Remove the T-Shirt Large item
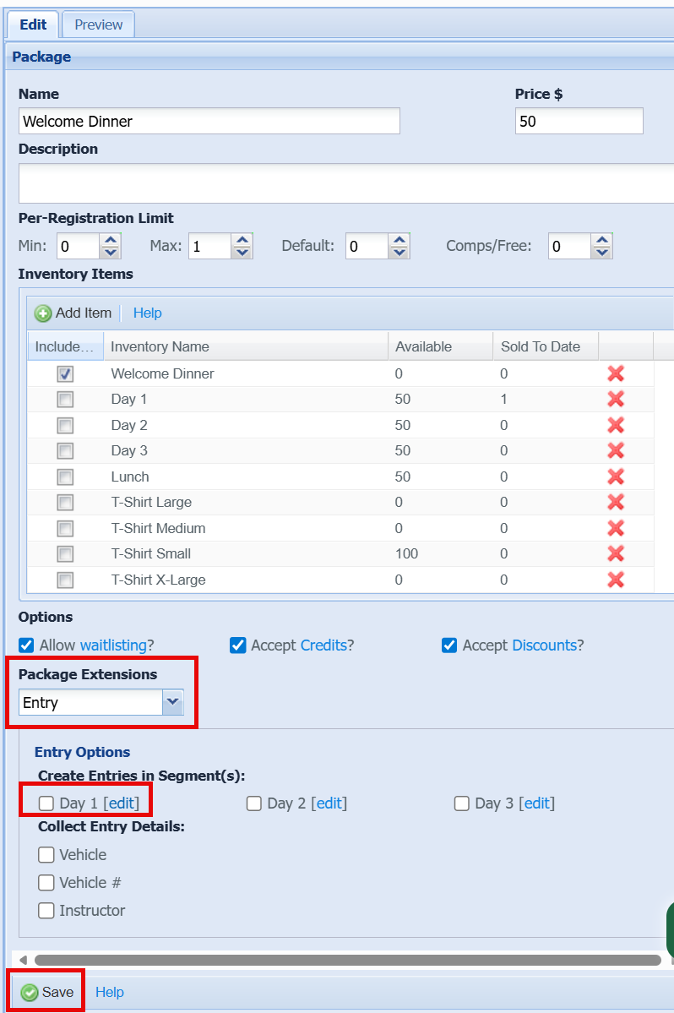This screenshot has height=1013, width=674. pyautogui.click(x=616, y=502)
